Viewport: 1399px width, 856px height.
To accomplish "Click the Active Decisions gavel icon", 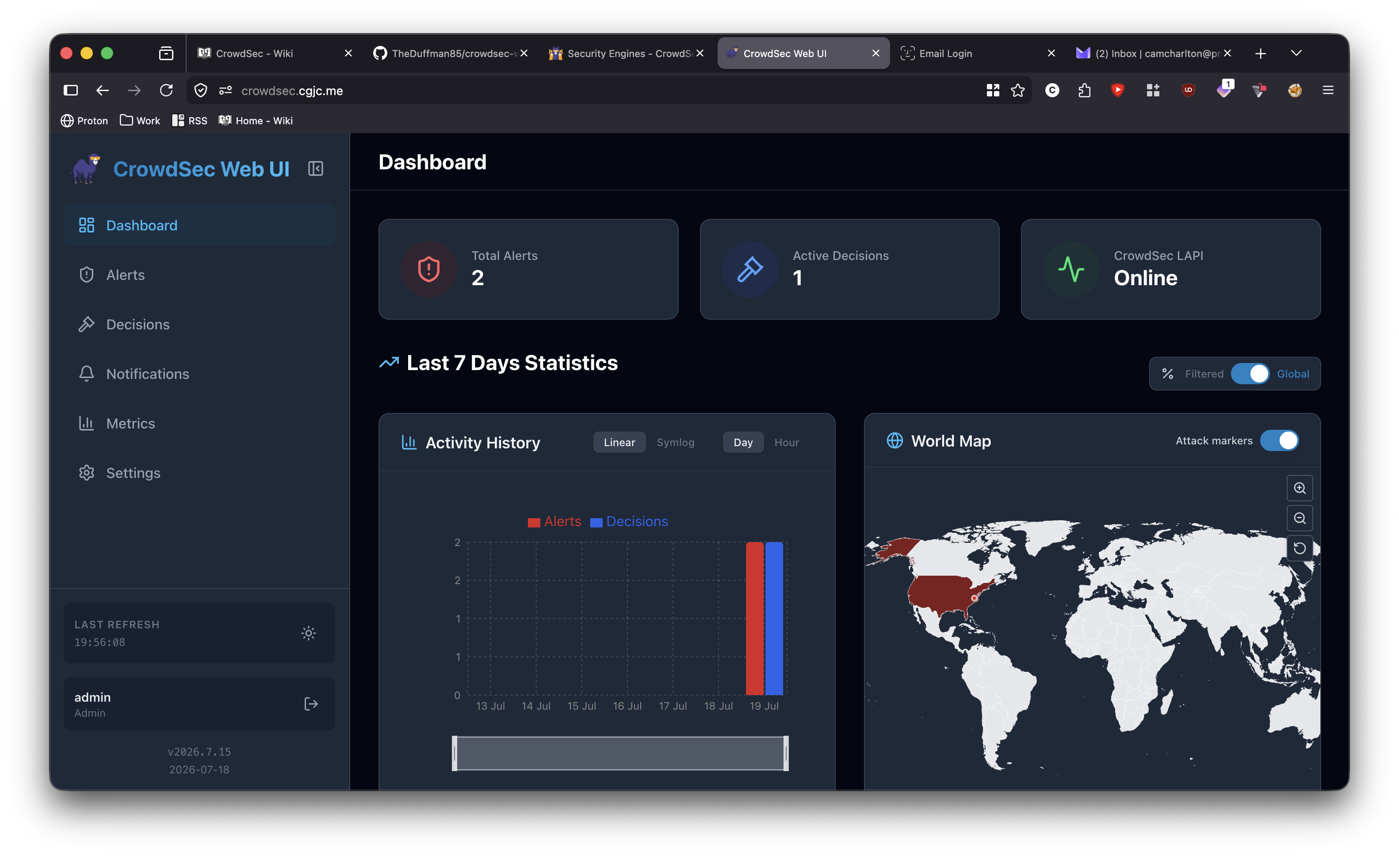I will (750, 269).
